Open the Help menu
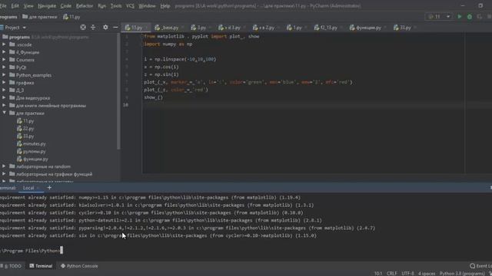This screenshot has height=276, width=492. 165,5
